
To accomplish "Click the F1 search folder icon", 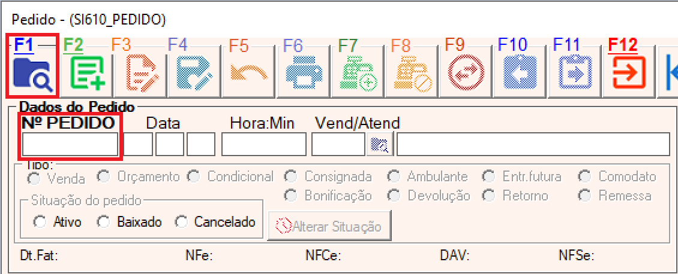I will tap(33, 75).
